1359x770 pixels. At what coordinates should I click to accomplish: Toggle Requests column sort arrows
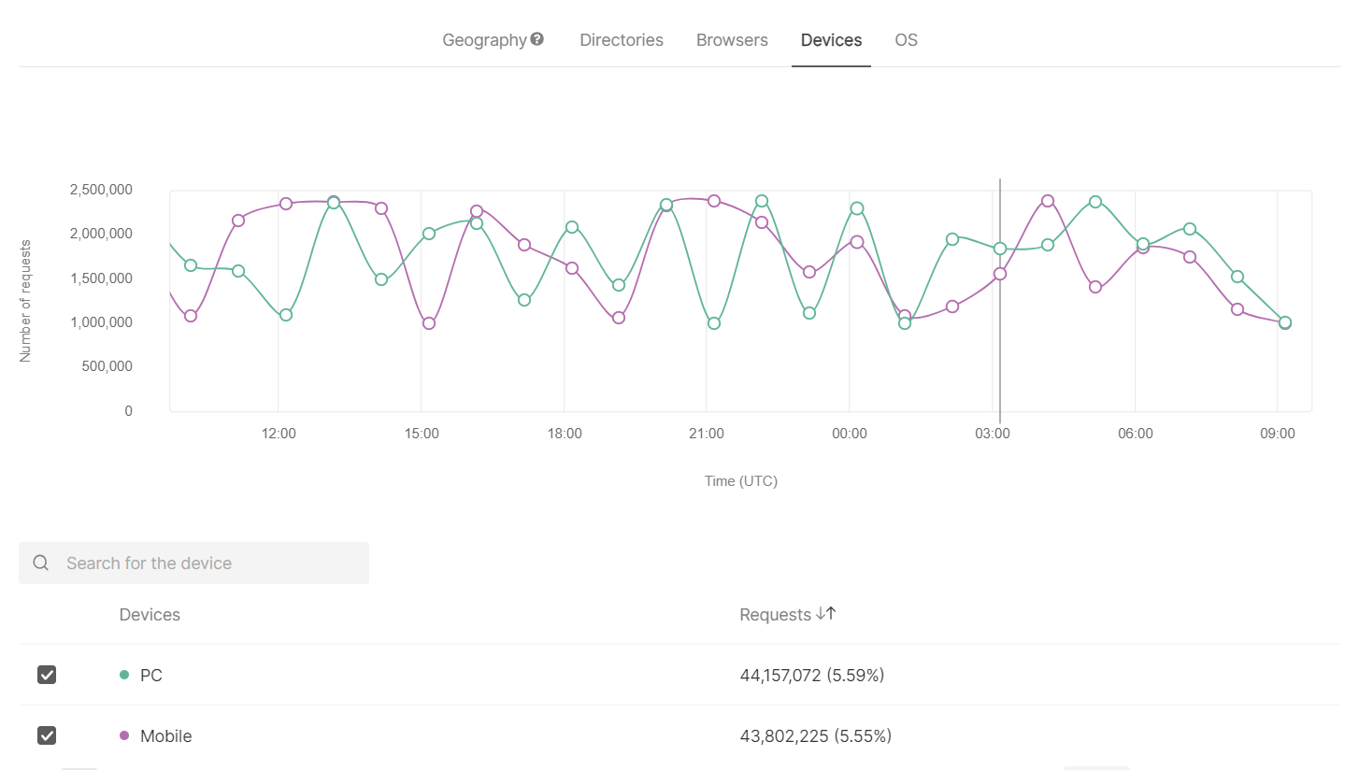pyautogui.click(x=826, y=614)
